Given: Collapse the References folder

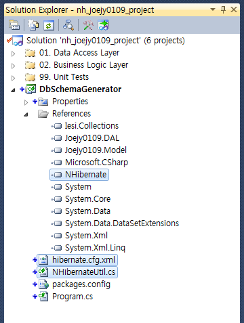Looking at the screenshot, I should (x=26, y=114).
